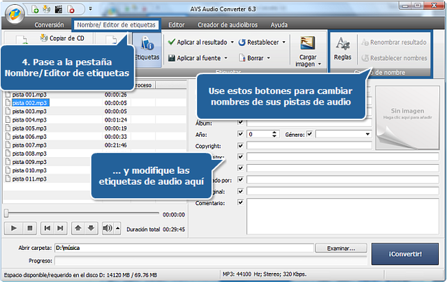Select pista 010.mp3 in file list
This screenshot has width=447, height=282.
click(29, 170)
